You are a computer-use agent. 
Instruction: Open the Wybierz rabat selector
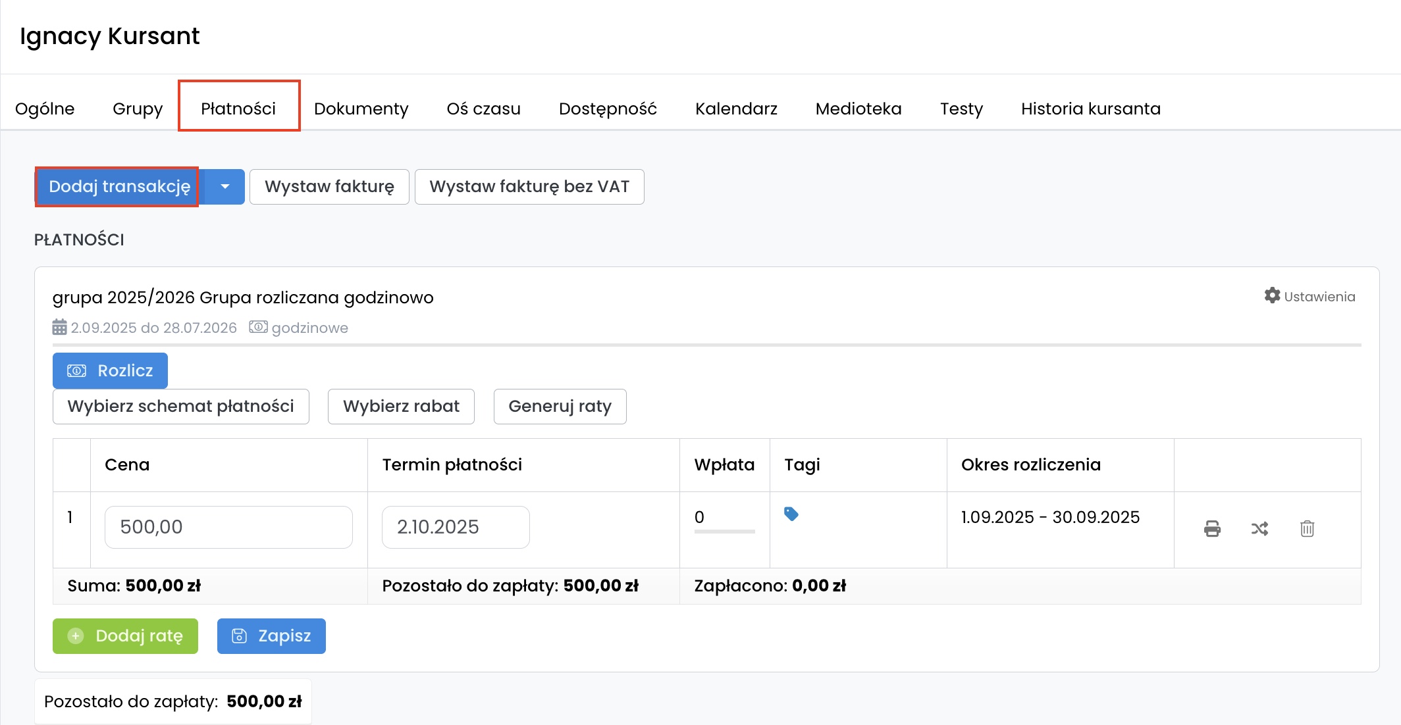coord(401,407)
